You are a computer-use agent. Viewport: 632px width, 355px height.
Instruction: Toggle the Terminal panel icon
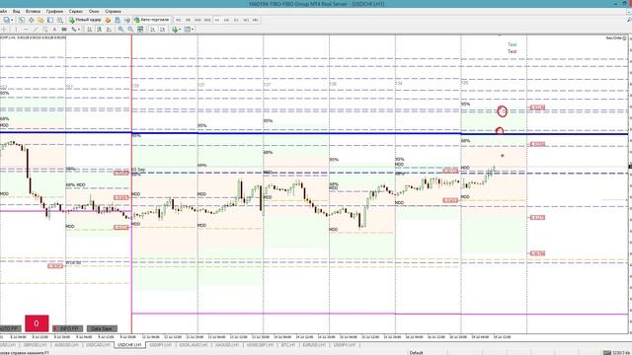pos(50,20)
